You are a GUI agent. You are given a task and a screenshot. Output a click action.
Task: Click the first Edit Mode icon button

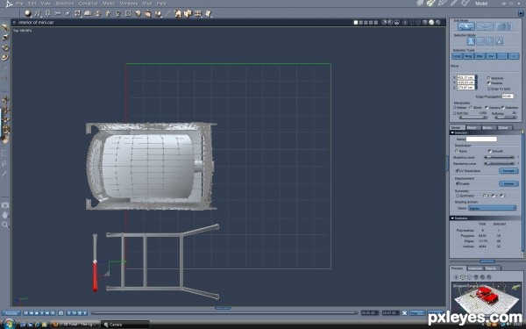(x=466, y=26)
